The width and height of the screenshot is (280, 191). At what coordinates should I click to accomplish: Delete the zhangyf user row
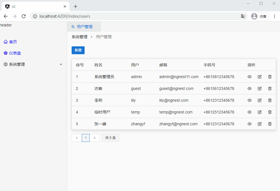(270, 124)
